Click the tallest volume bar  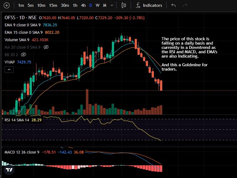pos(87,102)
